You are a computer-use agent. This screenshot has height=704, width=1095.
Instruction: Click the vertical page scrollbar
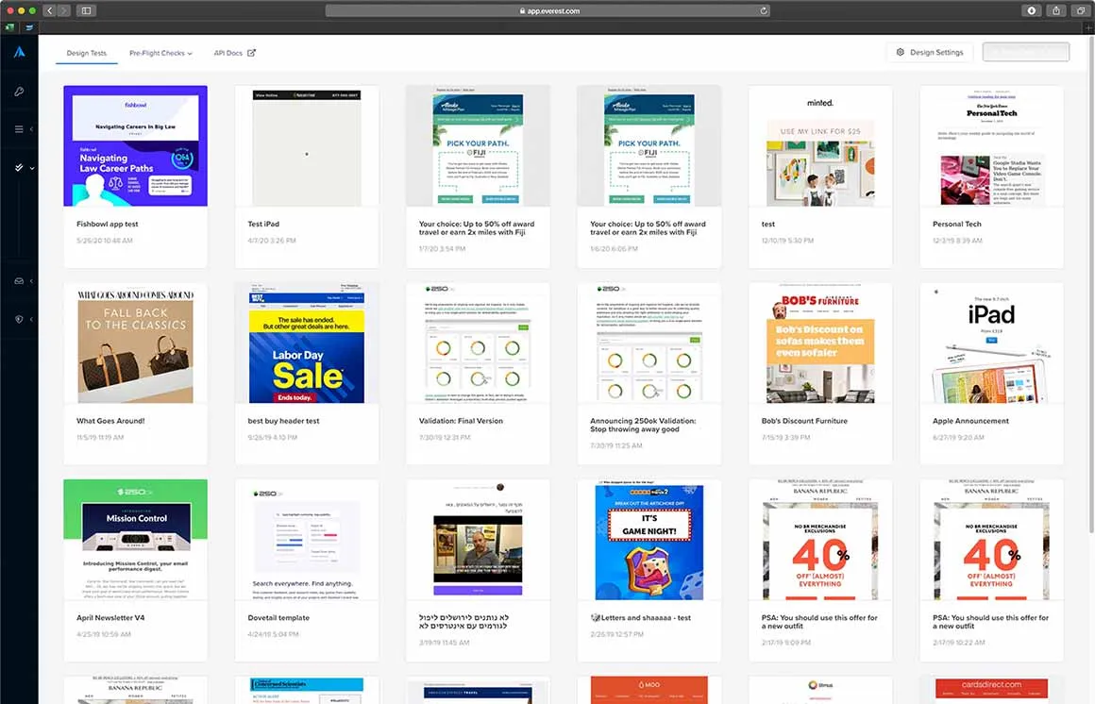[x=1091, y=286]
